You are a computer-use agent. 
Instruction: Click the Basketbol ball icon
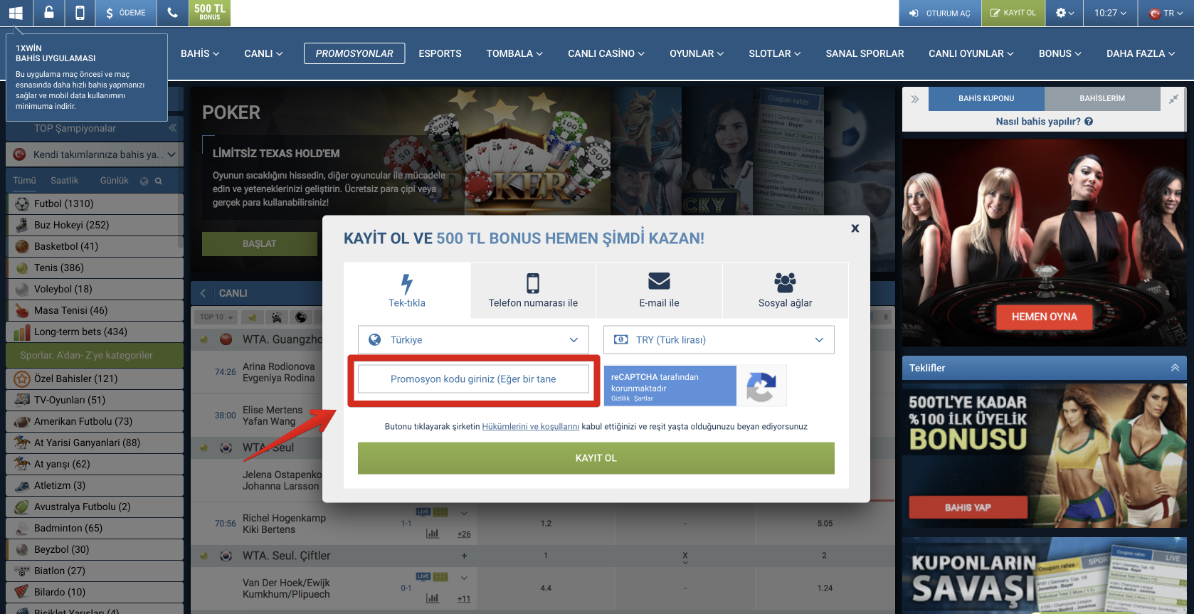coord(22,246)
